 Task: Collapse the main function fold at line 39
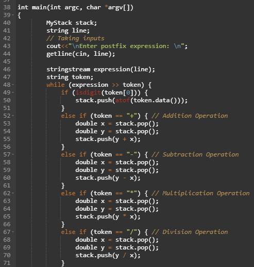pos(13,15)
